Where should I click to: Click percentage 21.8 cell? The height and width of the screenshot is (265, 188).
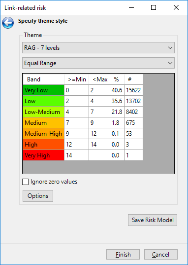(x=117, y=112)
